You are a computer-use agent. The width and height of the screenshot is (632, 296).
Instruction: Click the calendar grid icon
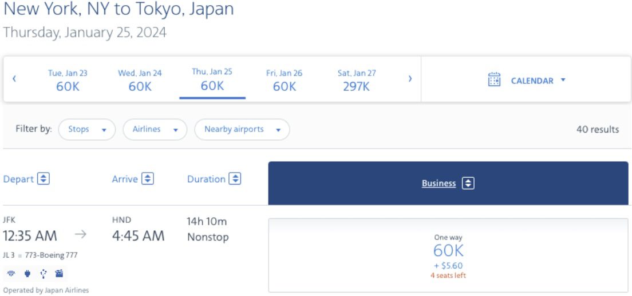[494, 79]
